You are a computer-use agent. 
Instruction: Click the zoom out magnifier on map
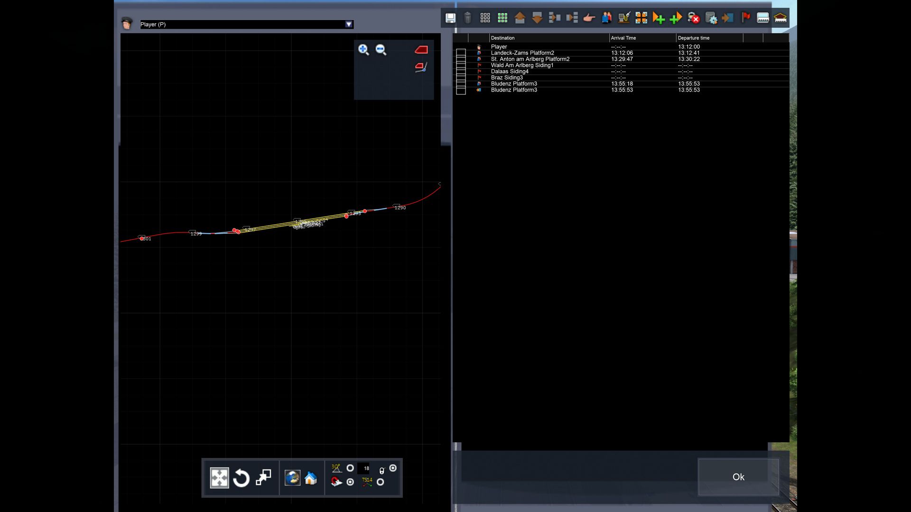[381, 50]
